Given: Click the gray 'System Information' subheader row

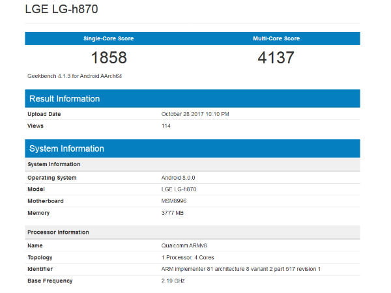Looking at the screenshot, I should pyautogui.click(x=192, y=164).
